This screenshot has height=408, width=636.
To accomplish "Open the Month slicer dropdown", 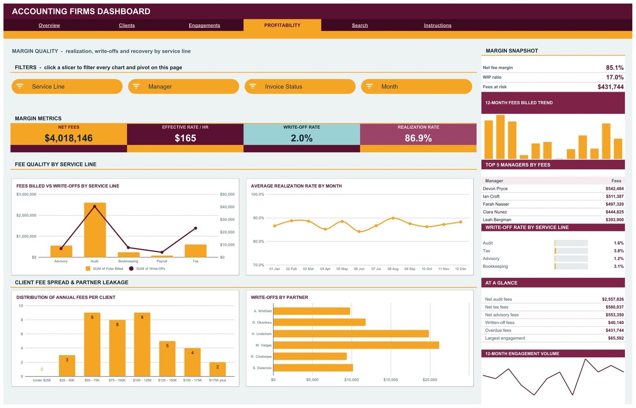I will pos(416,86).
